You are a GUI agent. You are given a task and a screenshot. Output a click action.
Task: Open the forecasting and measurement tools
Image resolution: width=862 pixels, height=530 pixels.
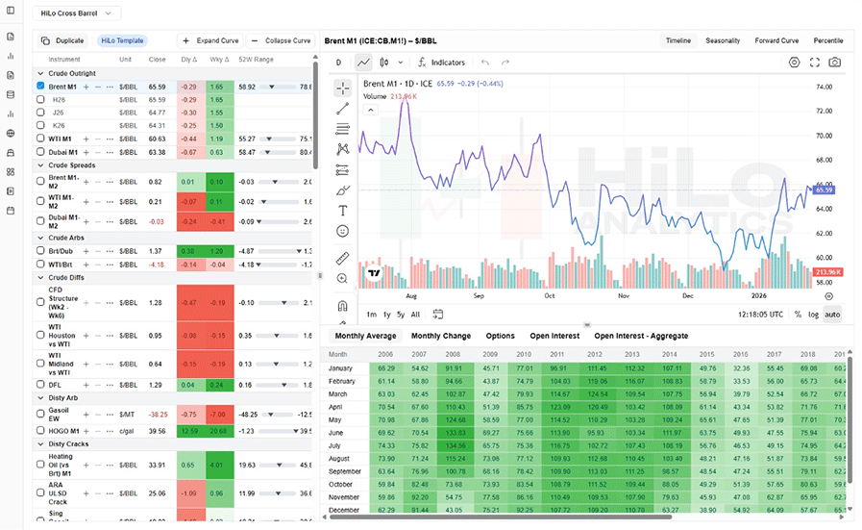342,170
